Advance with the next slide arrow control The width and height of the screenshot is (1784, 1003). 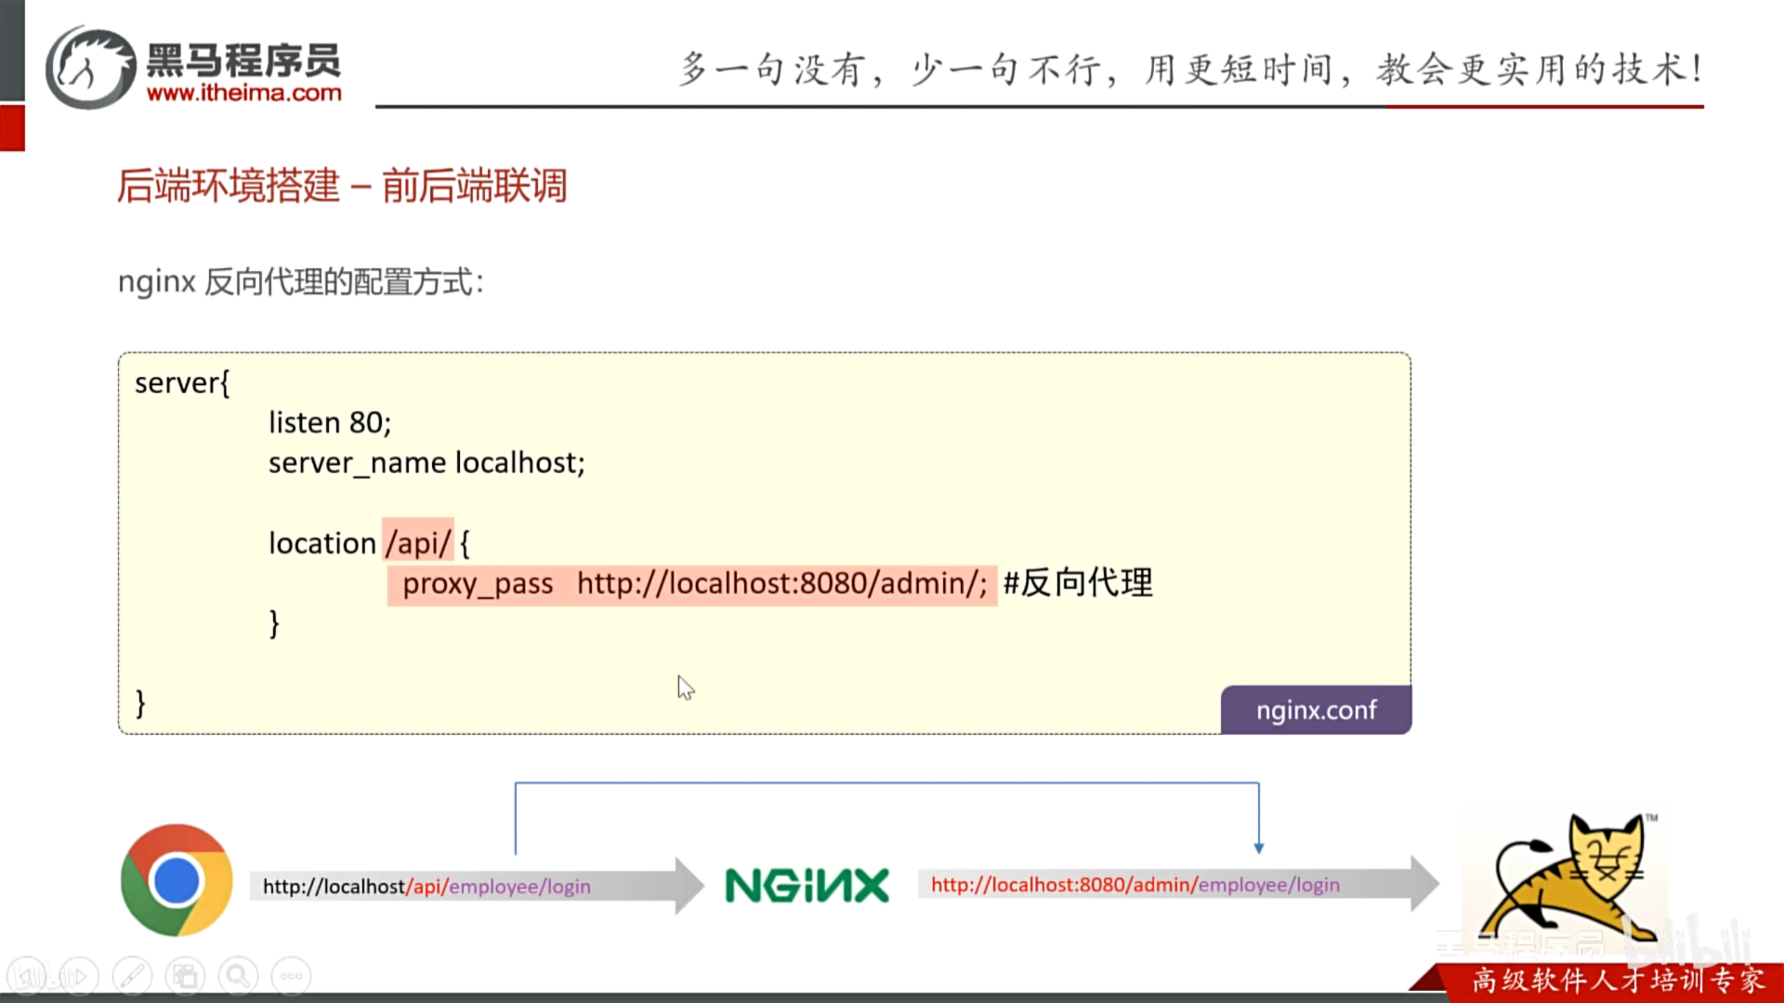(78, 976)
